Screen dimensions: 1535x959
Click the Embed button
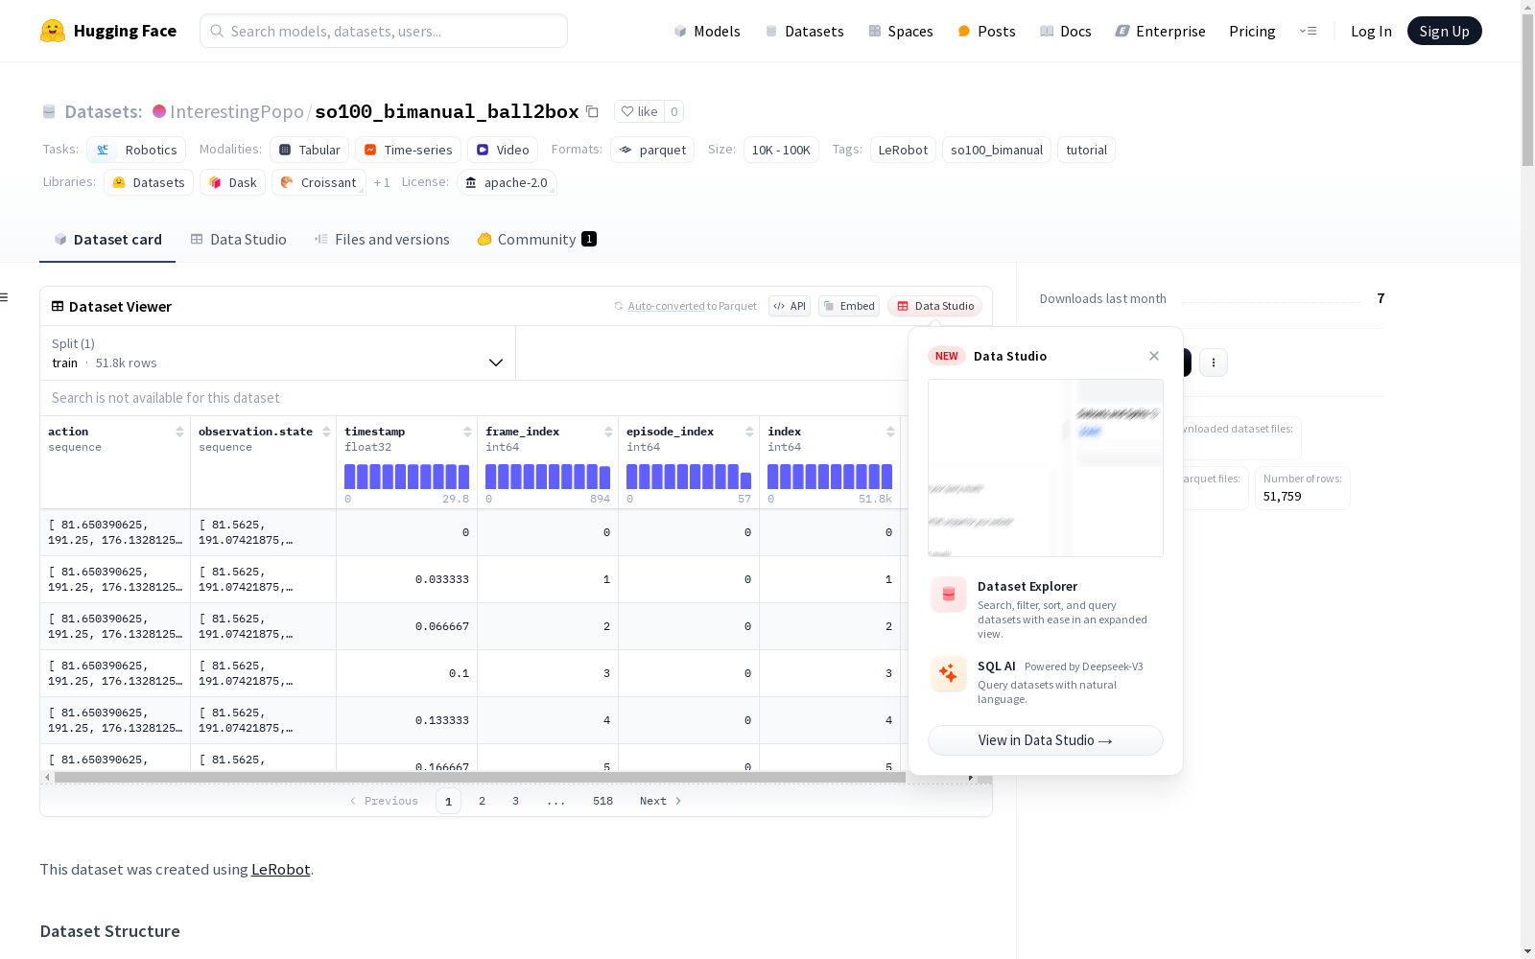point(849,306)
